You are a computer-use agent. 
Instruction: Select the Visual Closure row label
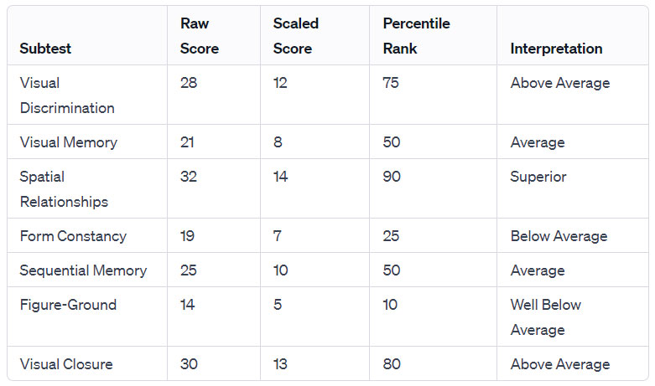pos(66,364)
